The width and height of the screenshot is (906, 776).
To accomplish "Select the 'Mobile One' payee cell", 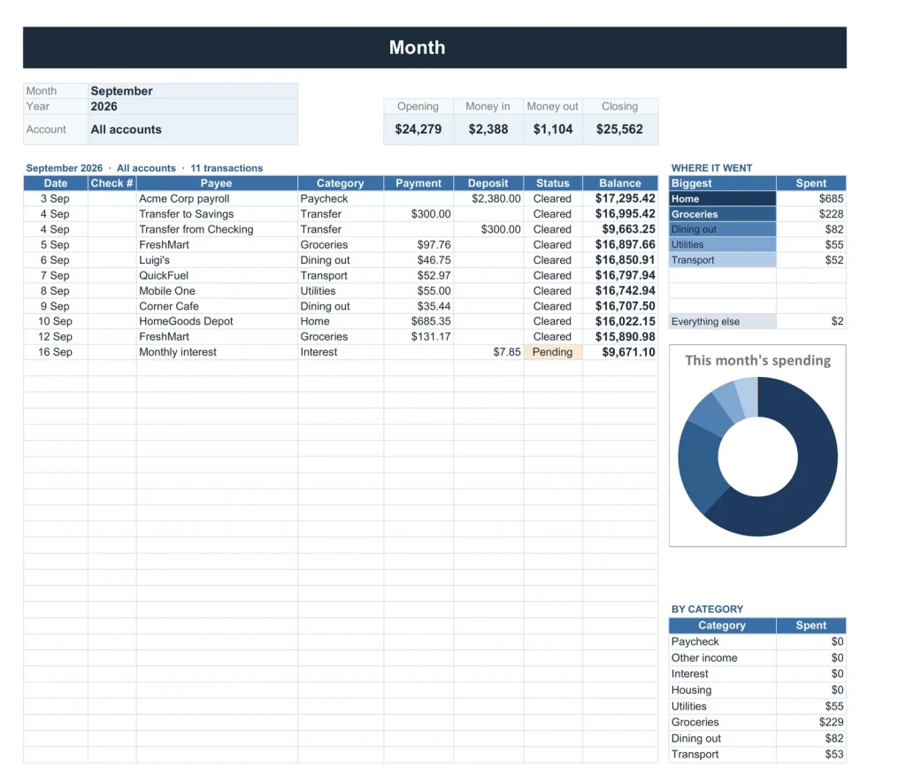I will [x=217, y=290].
